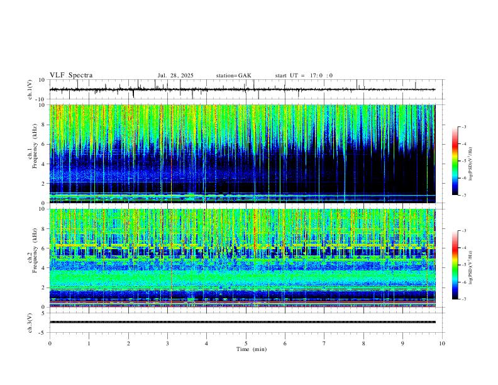498x385 pixels.
Task: Click the "VLF Spectra" title
Action: click(71, 75)
